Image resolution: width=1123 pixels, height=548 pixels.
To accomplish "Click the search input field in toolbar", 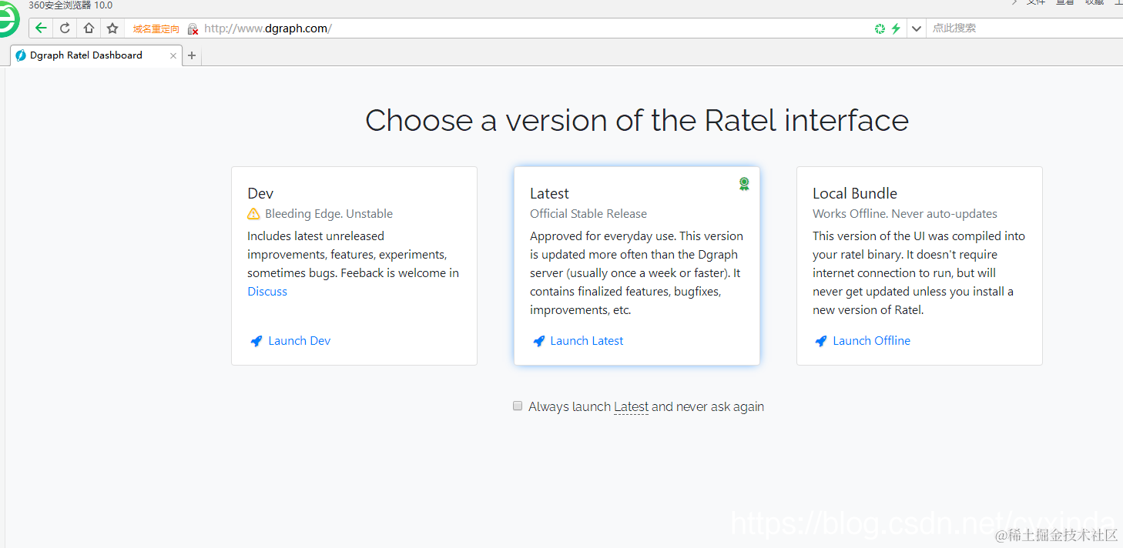I will coord(1017,28).
